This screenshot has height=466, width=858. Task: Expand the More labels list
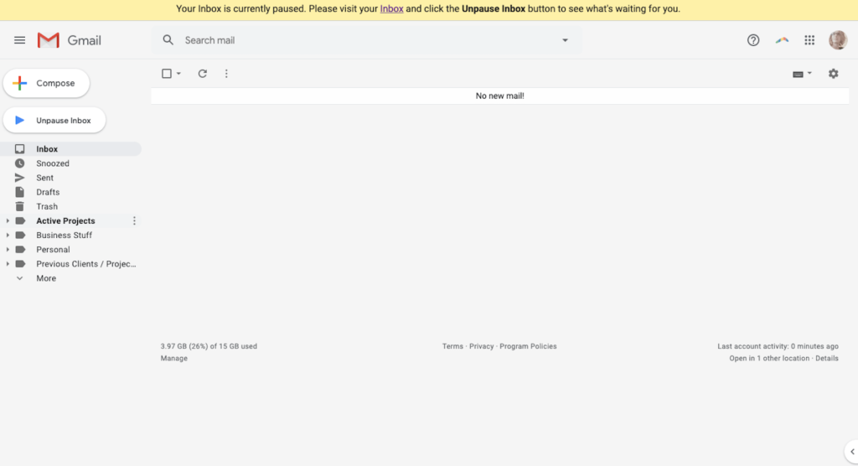point(46,278)
